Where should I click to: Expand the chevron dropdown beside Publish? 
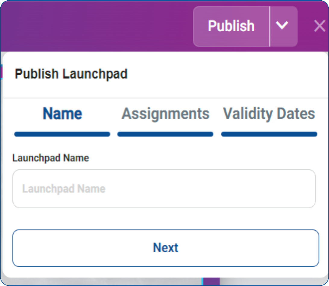pos(282,26)
